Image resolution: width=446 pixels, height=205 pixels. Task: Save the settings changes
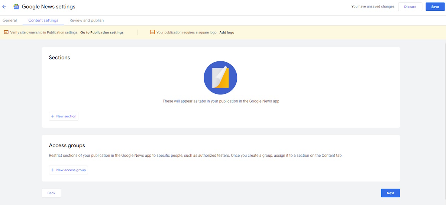(435, 7)
